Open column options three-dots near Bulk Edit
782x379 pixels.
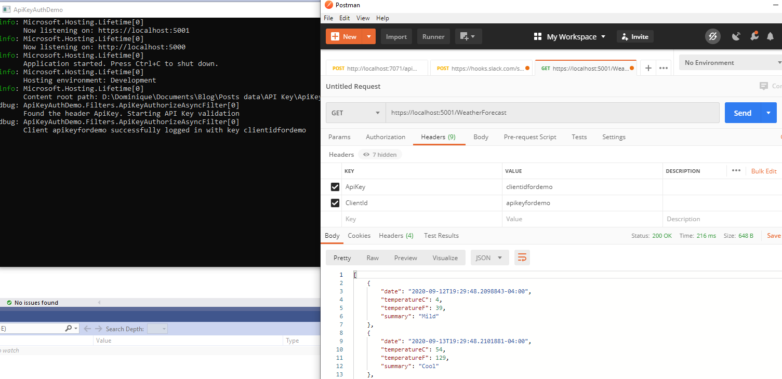click(x=736, y=170)
